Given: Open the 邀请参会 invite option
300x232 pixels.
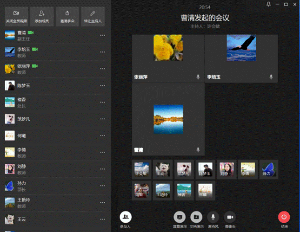Looking at the screenshot, I should click(x=68, y=16).
